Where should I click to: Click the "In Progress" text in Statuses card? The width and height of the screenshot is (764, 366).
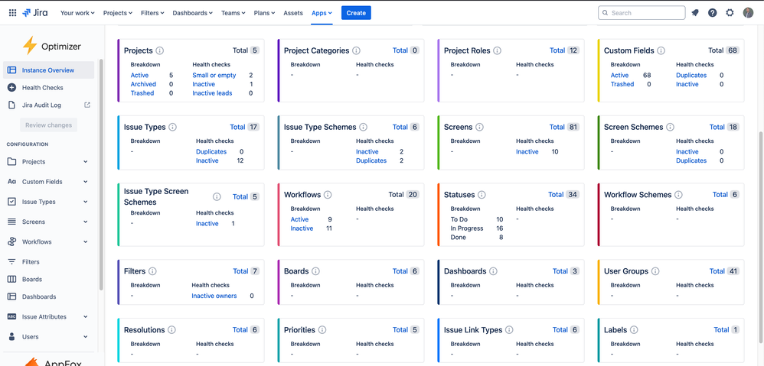coord(467,228)
